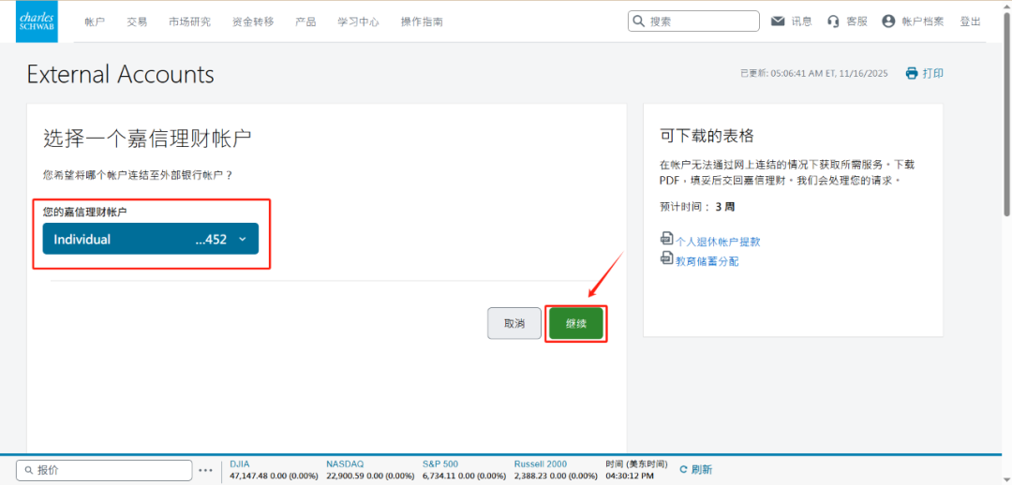The image size is (1012, 485).
Task: Click the 报价 quote input field
Action: pos(104,470)
